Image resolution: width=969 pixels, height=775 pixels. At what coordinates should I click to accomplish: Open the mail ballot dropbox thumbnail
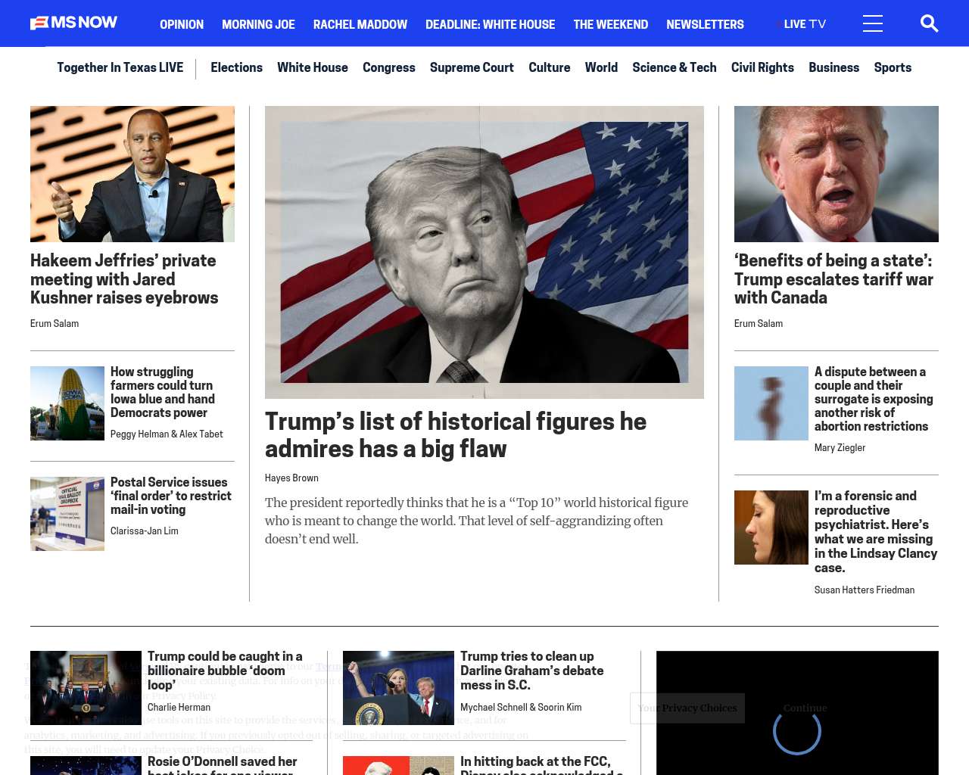(67, 514)
